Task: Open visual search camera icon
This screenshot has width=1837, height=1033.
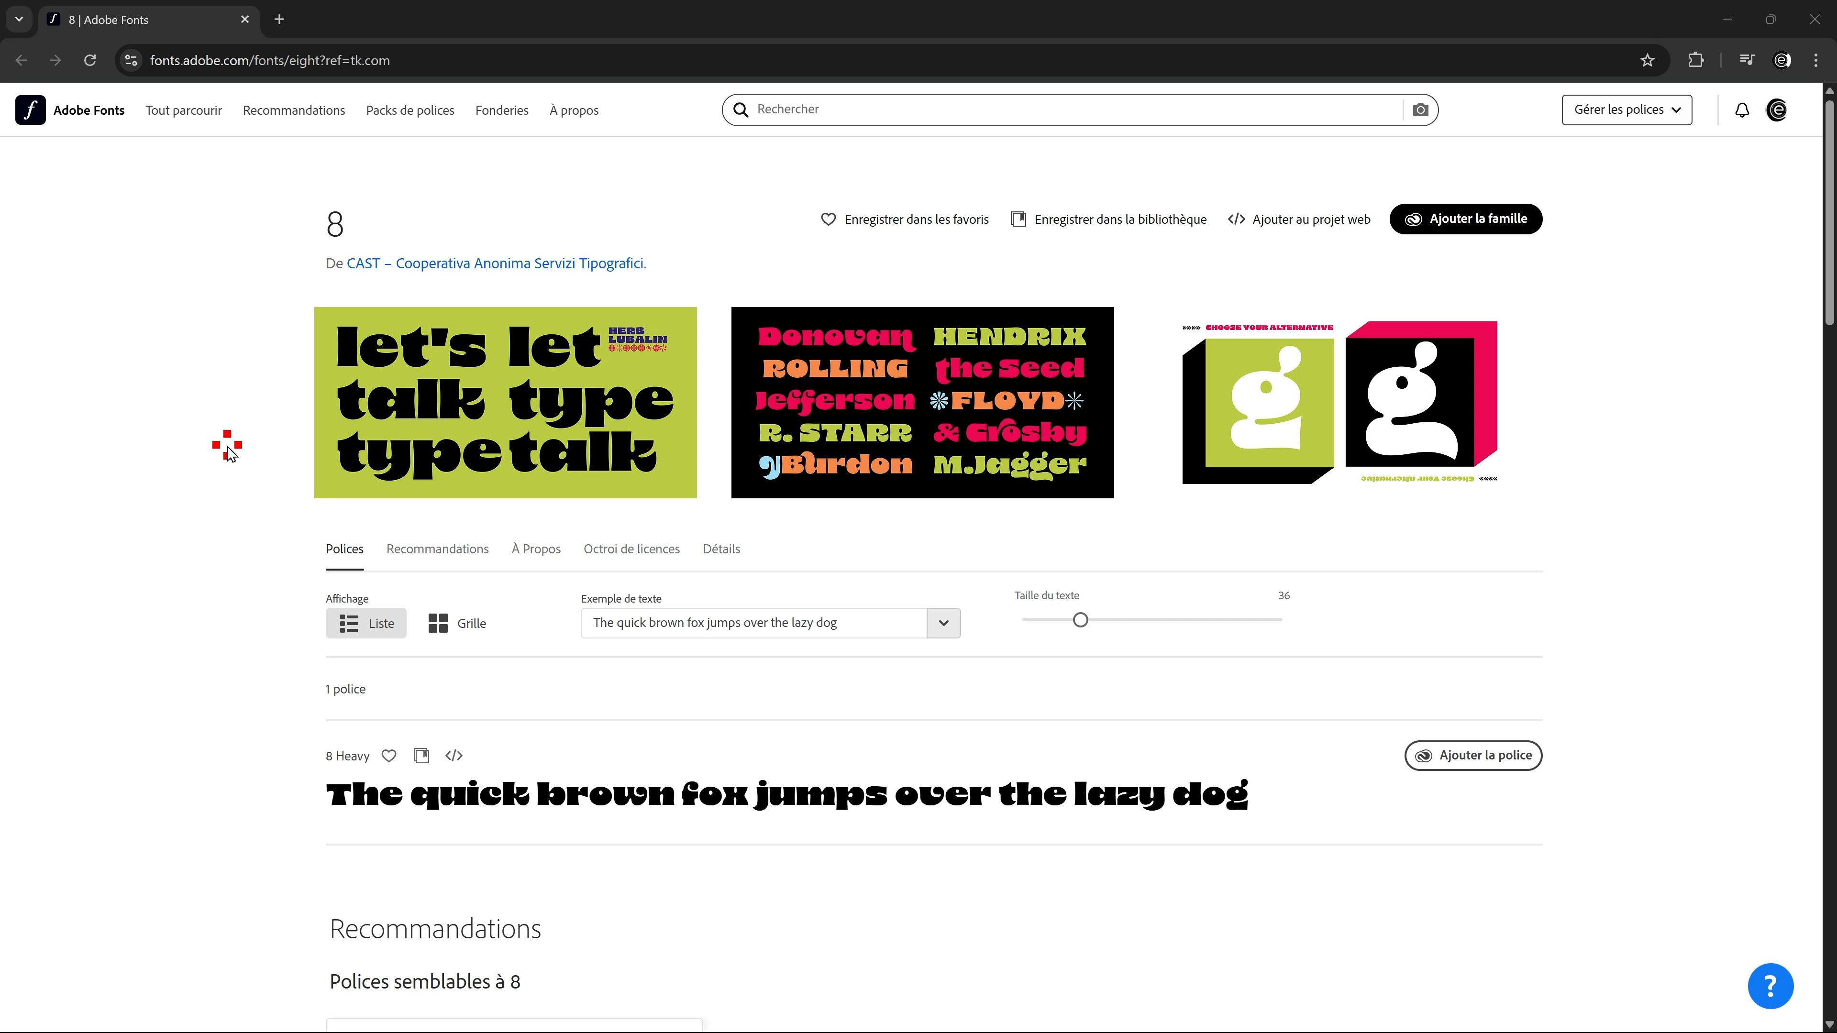Action: click(x=1420, y=110)
